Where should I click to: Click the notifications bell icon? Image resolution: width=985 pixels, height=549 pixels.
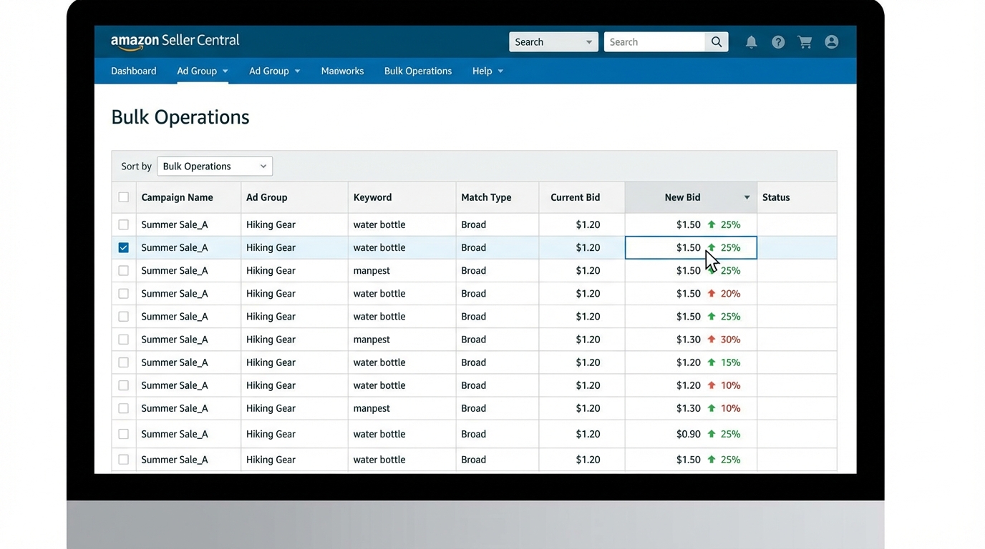pos(751,42)
